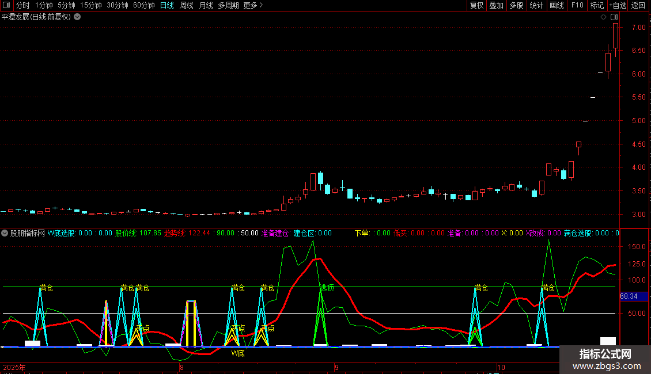The image size is (651, 374).
Task: Click the 68.34 value marker on indicator axis
Action: [628, 296]
